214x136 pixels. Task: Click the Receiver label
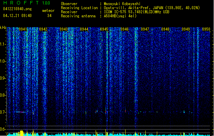[69, 12]
